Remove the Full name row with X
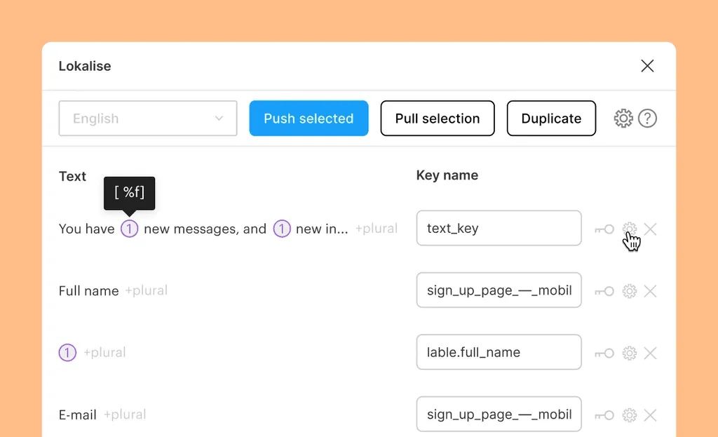Screen dimensions: 718x437 [650, 291]
